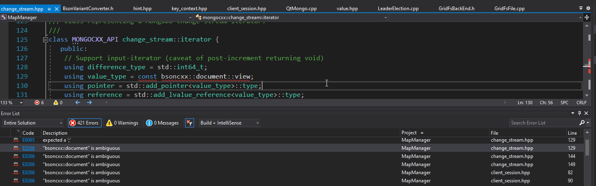This screenshot has width=596, height=186.
Task: Switch to the QtMongo.cpp tab
Action: click(301, 9)
